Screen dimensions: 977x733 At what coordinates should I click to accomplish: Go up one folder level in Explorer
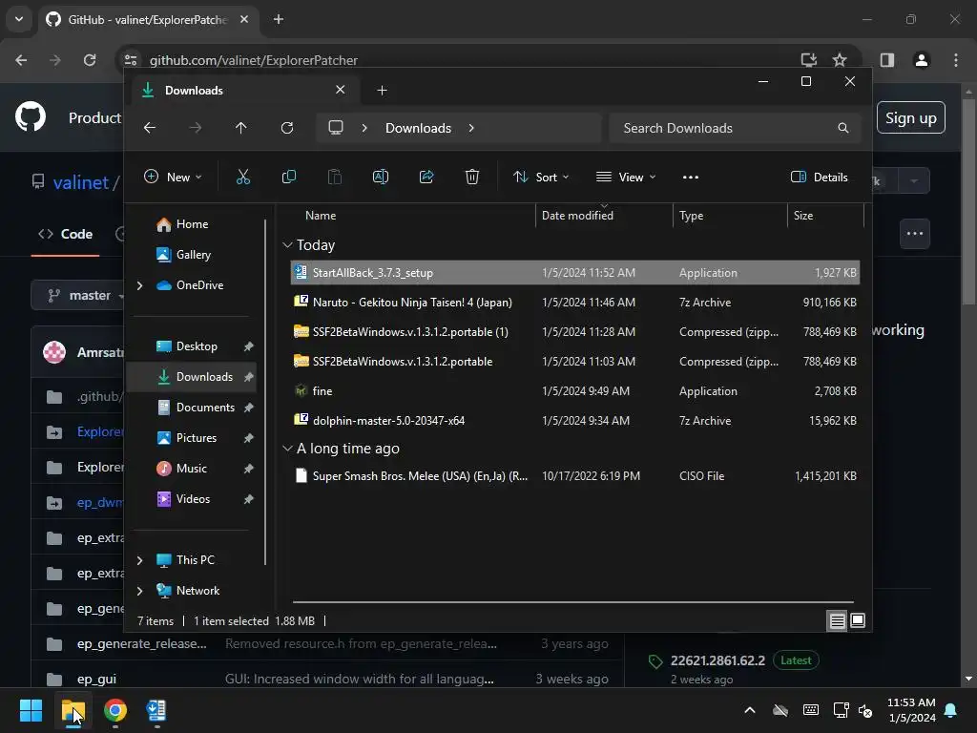[241, 128]
